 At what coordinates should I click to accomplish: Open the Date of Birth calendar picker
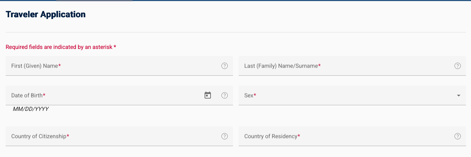[208, 95]
